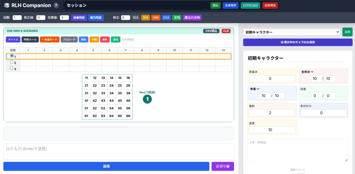Focus the メモ・所持品 text area
The image size is (355, 174).
tap(298, 150)
